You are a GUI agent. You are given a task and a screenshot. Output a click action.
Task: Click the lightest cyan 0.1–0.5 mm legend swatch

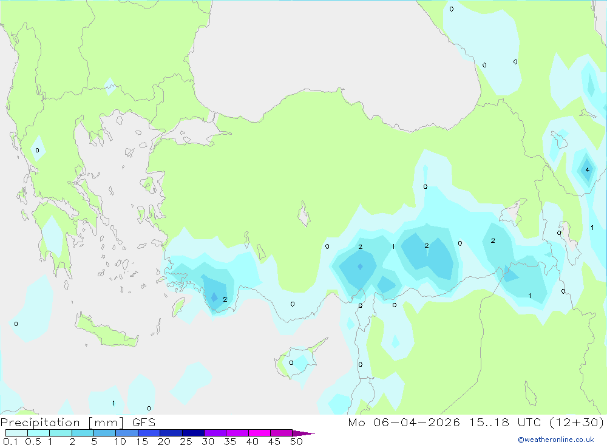click(16, 433)
